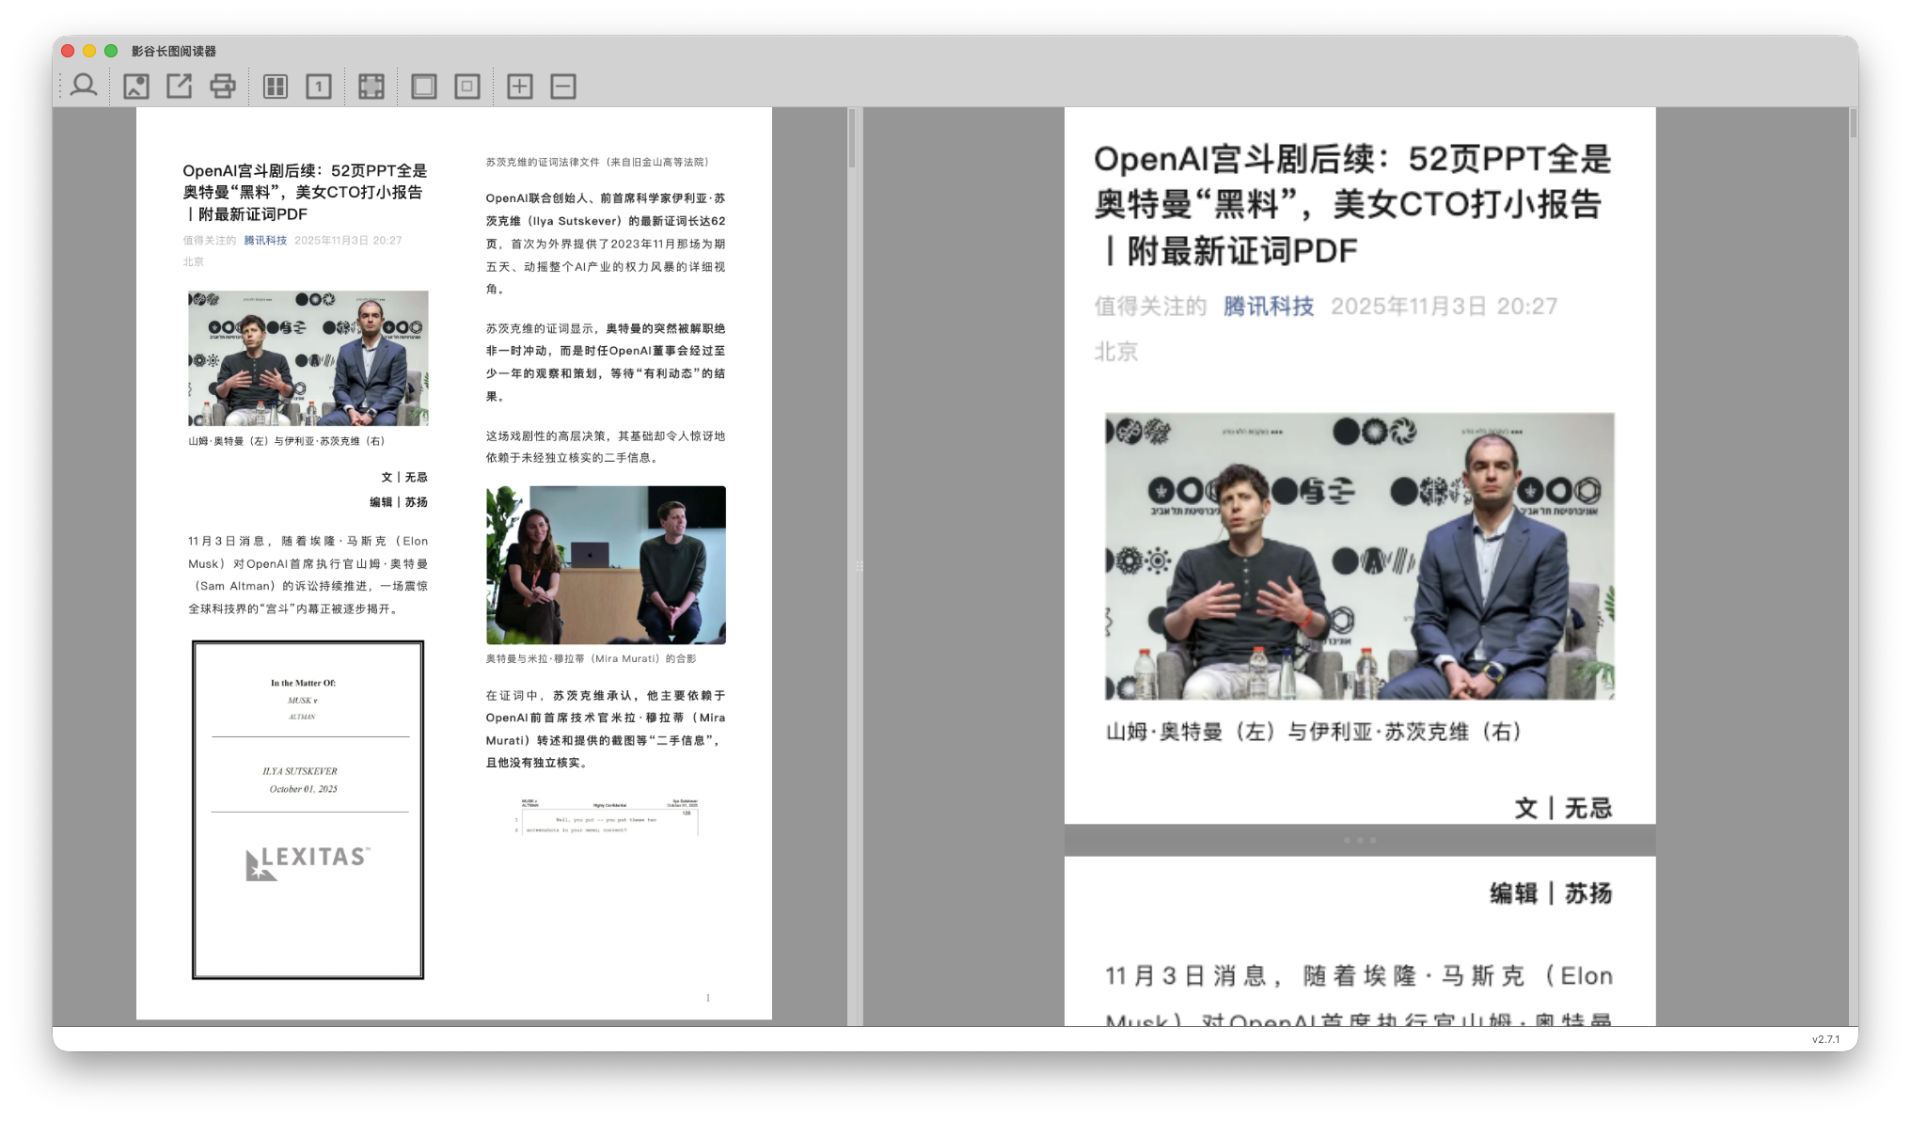
Task: Open the profile/account icon in the toolbar
Action: [x=84, y=86]
